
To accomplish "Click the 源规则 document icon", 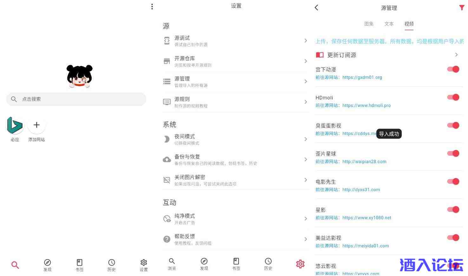I will (167, 102).
